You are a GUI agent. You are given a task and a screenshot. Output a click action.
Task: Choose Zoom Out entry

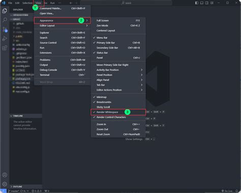coord(118,129)
